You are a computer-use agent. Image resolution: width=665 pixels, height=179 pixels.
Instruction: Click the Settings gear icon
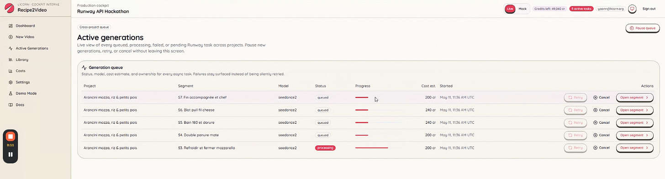click(x=11, y=82)
